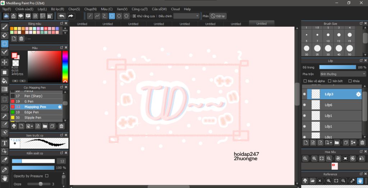Choose the straight line shape mode
The image size is (368, 188).
coord(90,16)
